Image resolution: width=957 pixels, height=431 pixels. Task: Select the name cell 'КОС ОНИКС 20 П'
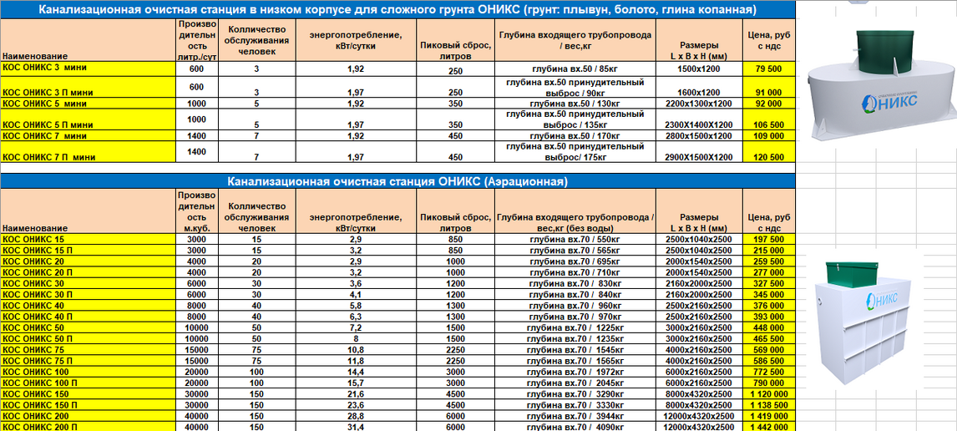tap(88, 272)
